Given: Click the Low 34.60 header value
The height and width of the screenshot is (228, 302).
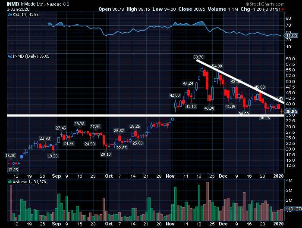Looking at the screenshot, I should pos(164,9).
